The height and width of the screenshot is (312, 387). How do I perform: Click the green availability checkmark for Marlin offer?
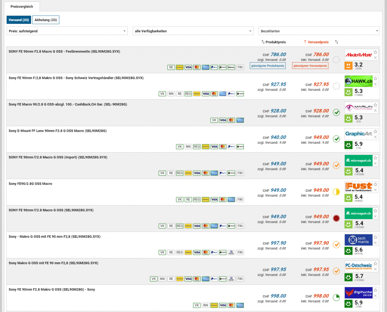[x=336, y=113]
